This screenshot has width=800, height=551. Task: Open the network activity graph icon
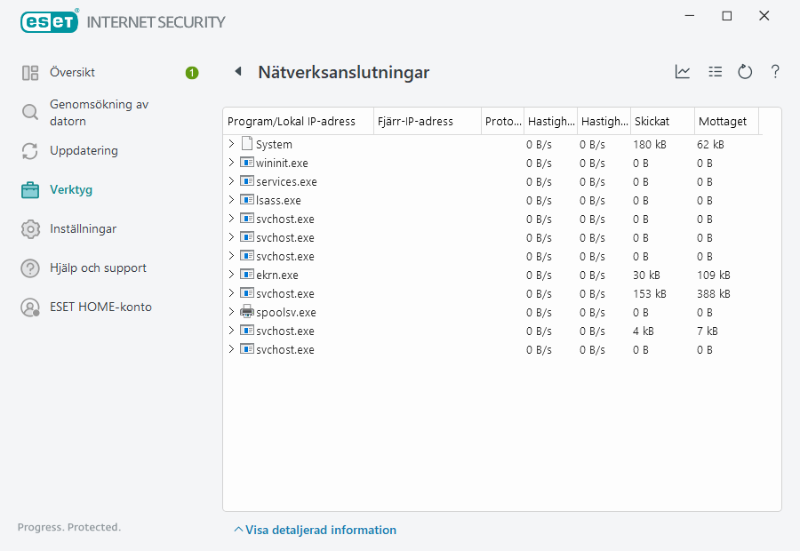pyautogui.click(x=683, y=71)
